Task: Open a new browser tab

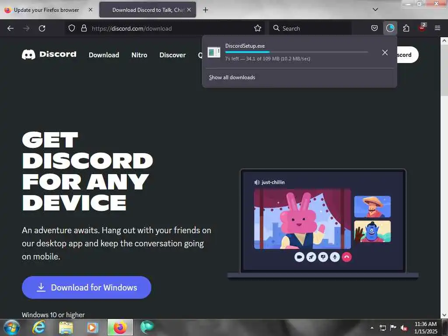Action: 206,10
